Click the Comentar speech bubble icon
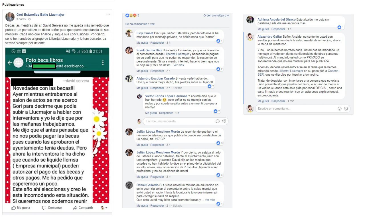This screenshot has width=365, height=220. click(x=44, y=208)
